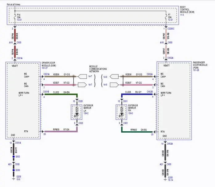Click the RH exterior mirror LED symbol
Image resolution: width=215 pixels, height=187 pixels.
tap(122, 114)
